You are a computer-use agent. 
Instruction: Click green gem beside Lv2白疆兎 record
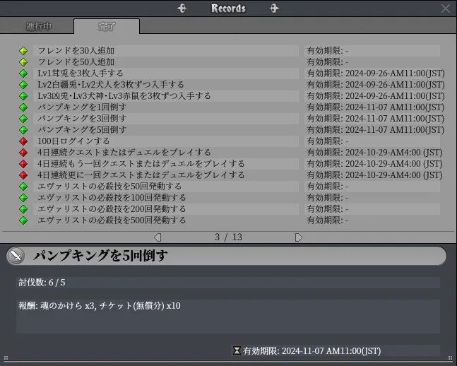23,85
